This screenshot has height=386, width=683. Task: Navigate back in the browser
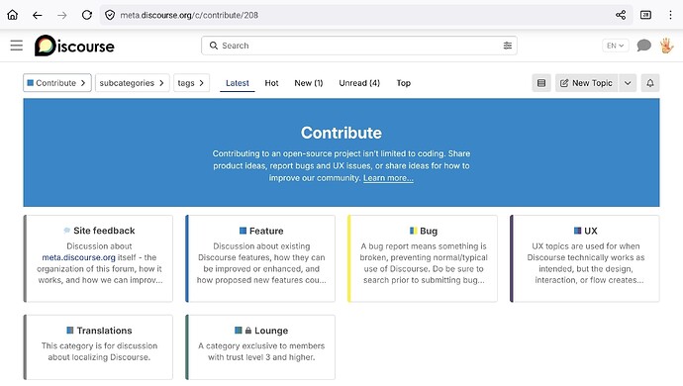tap(38, 15)
